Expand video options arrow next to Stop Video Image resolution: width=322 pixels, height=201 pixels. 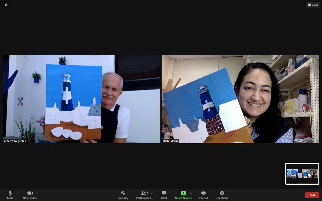tap(37, 193)
